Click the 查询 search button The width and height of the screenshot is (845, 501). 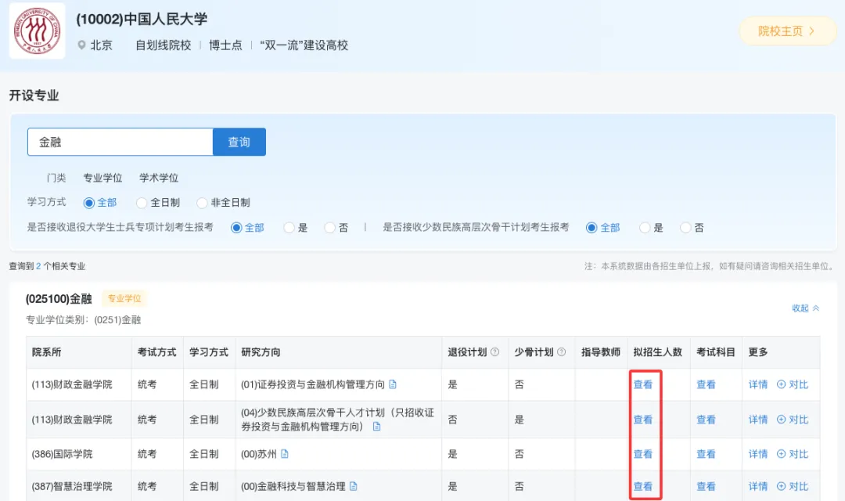[x=239, y=142]
